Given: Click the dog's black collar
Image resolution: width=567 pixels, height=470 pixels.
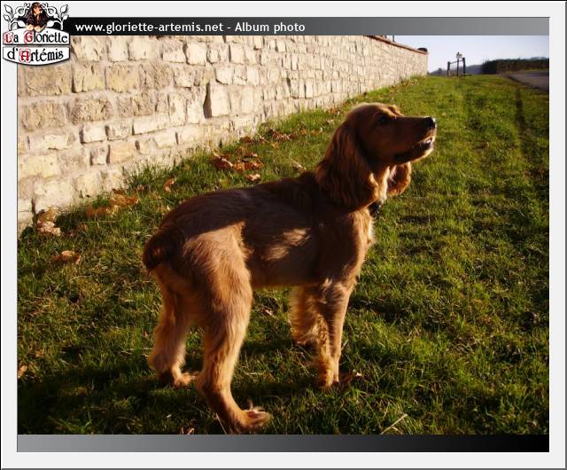Looking at the screenshot, I should click(375, 208).
